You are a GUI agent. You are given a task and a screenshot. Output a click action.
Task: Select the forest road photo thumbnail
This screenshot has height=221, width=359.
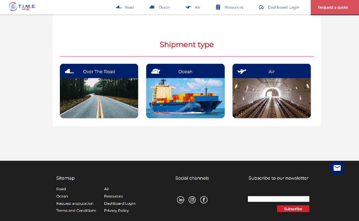99,98
